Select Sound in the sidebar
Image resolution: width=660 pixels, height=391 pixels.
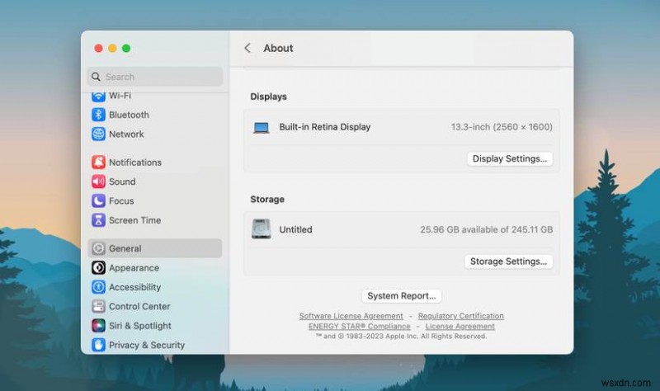coord(155,181)
